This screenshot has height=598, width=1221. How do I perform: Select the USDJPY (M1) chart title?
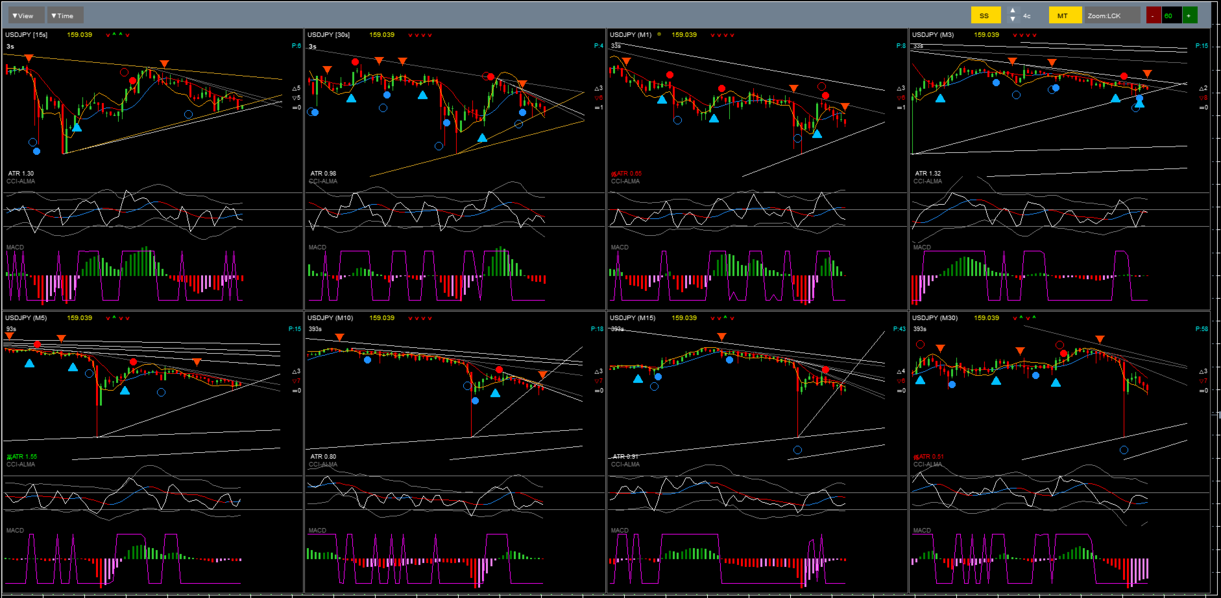631,35
